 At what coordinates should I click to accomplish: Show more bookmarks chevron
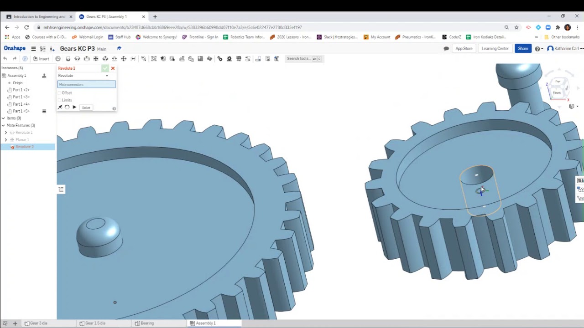click(x=537, y=37)
